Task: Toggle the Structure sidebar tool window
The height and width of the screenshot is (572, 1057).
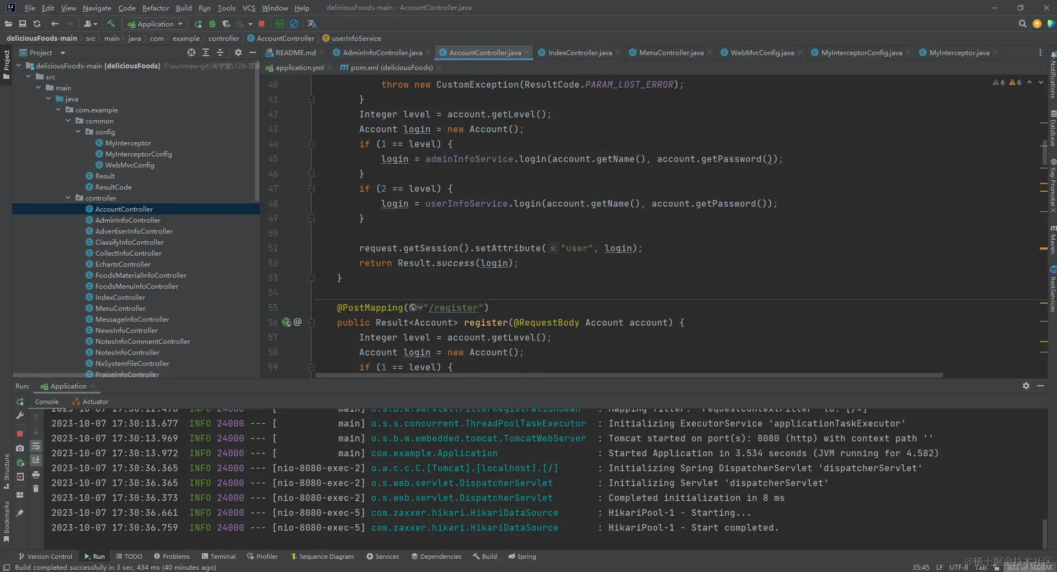Action: (6, 472)
